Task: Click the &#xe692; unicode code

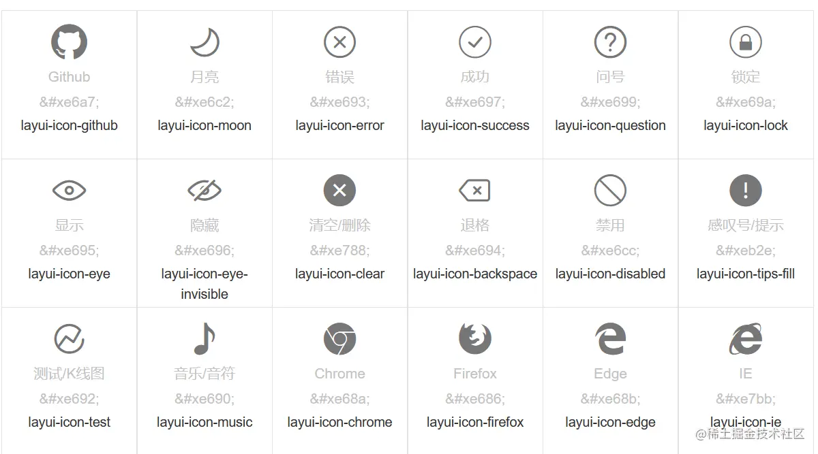Action: (x=69, y=399)
